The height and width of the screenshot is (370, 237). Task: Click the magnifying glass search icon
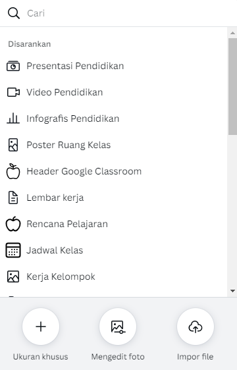[x=13, y=13]
